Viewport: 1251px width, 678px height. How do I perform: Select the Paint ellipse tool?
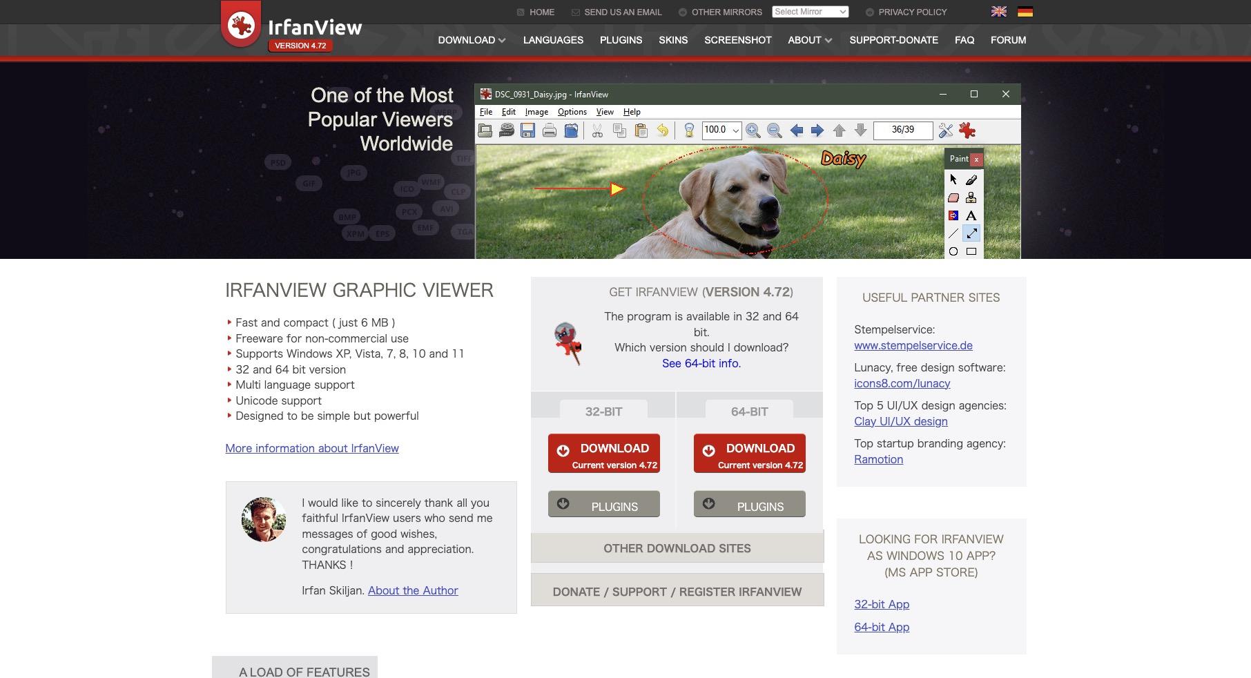tap(953, 251)
